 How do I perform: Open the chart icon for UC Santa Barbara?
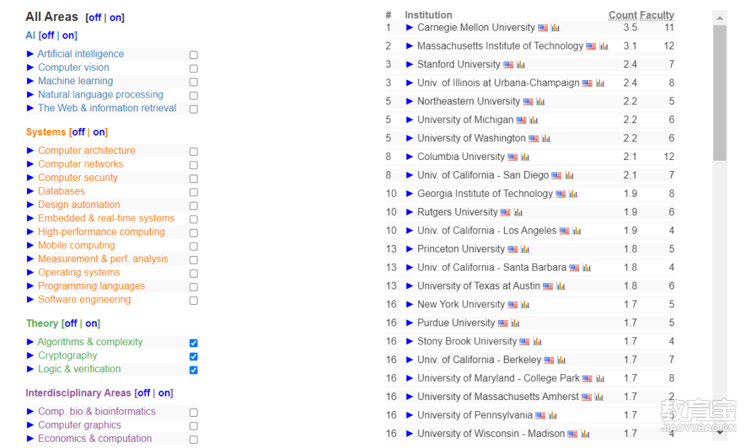587,268
